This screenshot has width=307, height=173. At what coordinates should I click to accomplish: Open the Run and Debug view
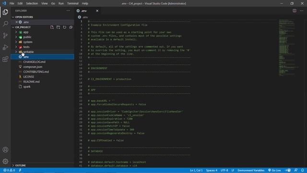[5, 47]
